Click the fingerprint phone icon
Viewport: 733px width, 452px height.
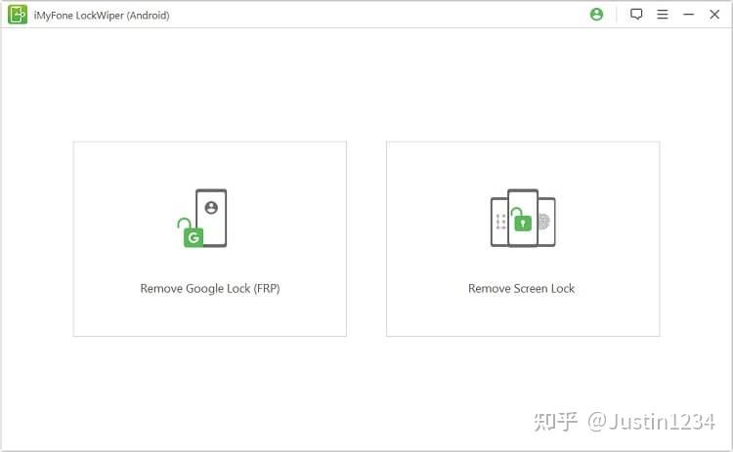[x=545, y=222]
